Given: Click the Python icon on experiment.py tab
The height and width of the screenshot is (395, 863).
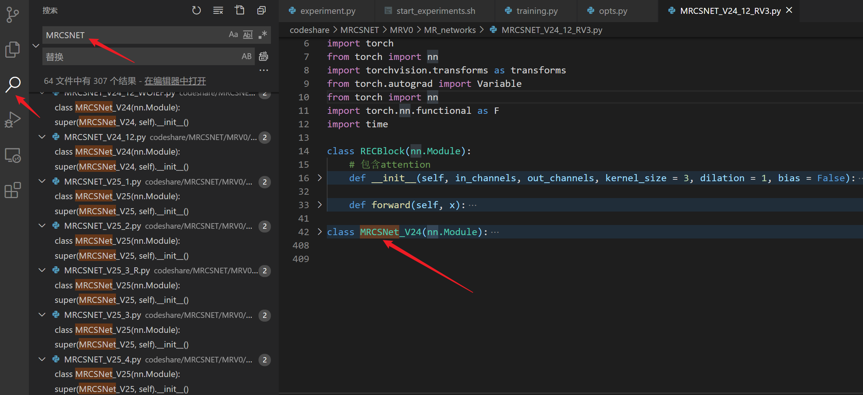Looking at the screenshot, I should (292, 11).
